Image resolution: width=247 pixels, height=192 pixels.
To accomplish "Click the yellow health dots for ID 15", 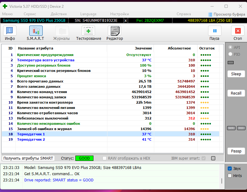I will 204,129.
